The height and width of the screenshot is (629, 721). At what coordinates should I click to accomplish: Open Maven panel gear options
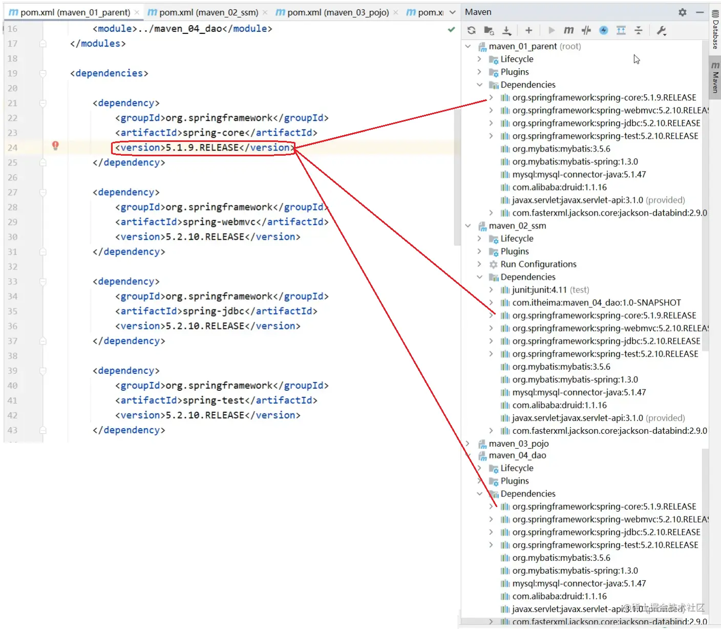(x=683, y=12)
